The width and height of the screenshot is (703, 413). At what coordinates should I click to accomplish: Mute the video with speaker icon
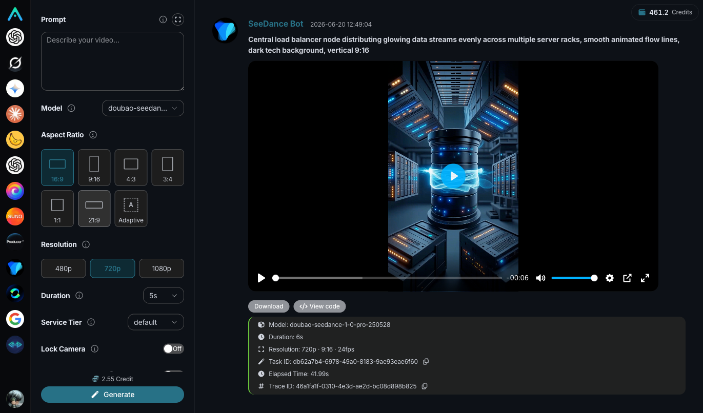pyautogui.click(x=540, y=278)
